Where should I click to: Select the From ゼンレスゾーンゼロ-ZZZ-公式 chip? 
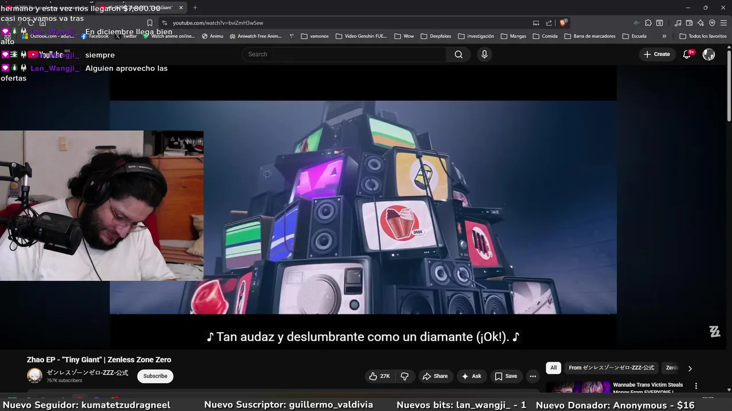tap(611, 368)
